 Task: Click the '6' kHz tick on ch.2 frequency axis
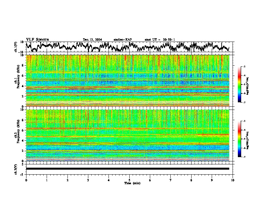coord(23,130)
